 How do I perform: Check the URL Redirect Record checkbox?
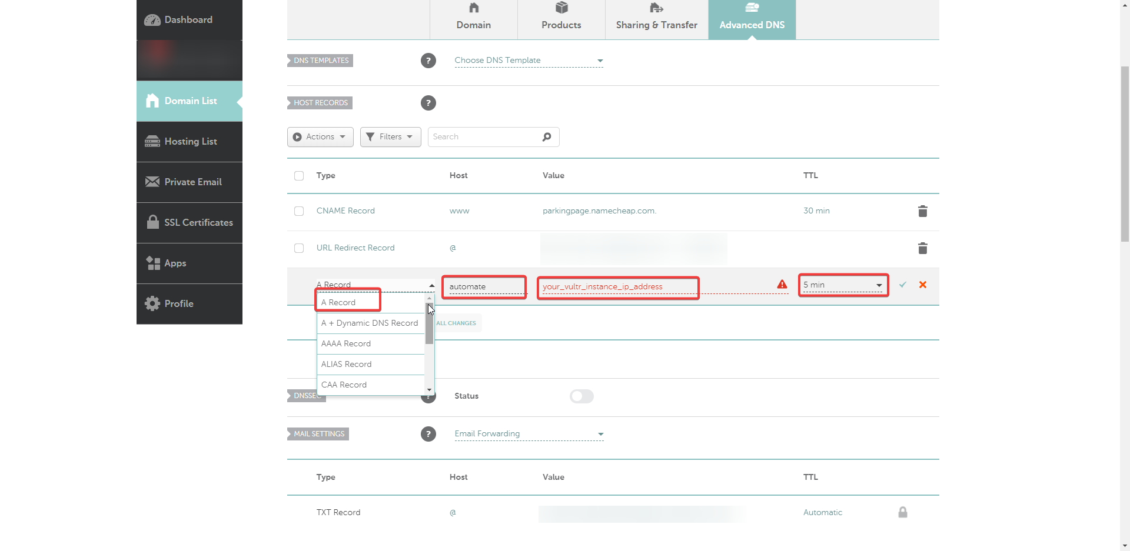(x=299, y=248)
